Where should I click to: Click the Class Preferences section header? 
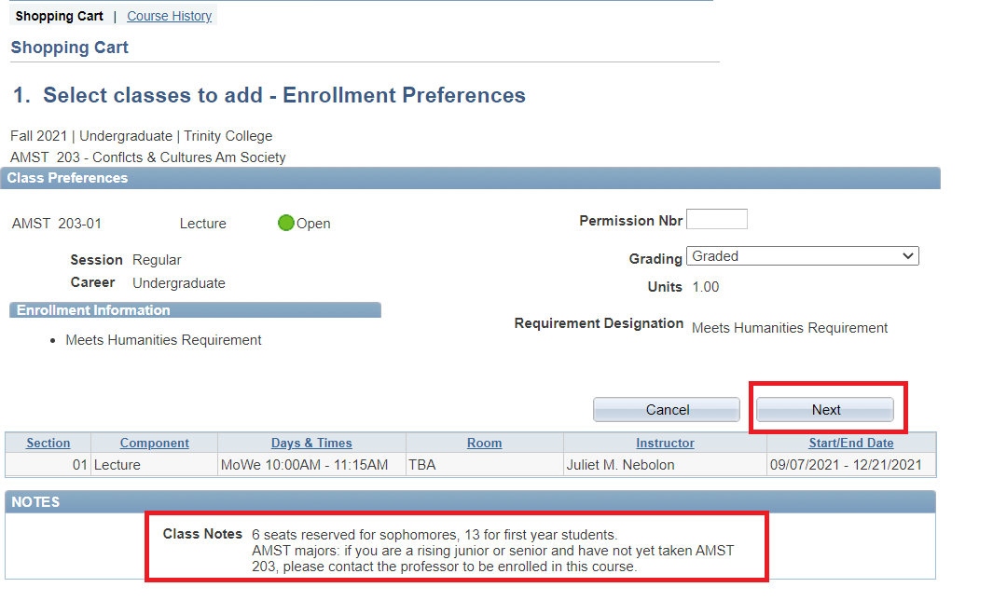pyautogui.click(x=67, y=178)
